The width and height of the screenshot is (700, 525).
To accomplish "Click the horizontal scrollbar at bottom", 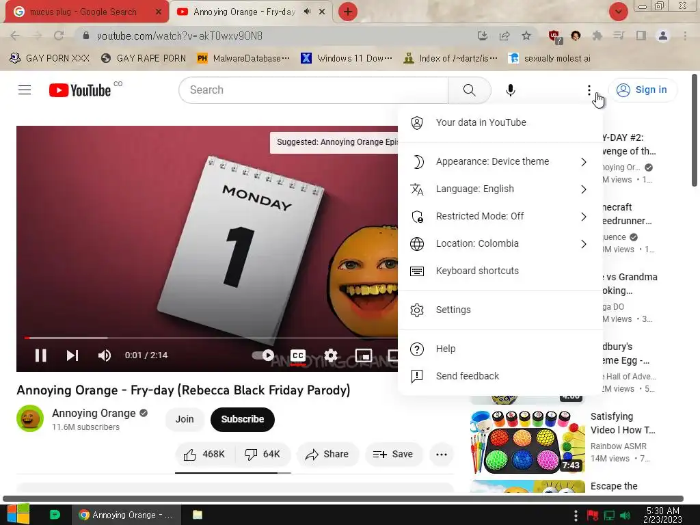I will coord(343,498).
